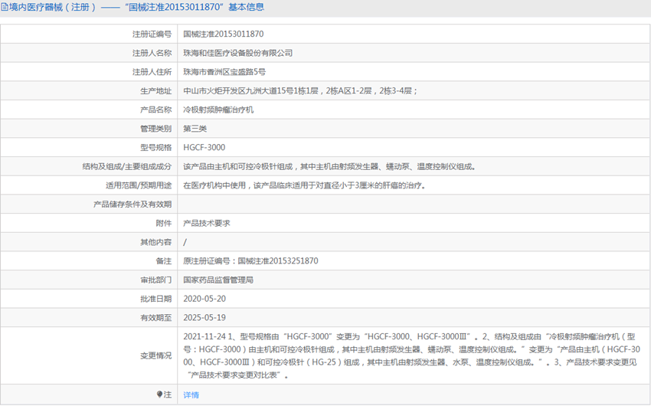This screenshot has width=651, height=406.
Task: Select address 珠海市香洲区宝盛路5号
Action: pyautogui.click(x=224, y=72)
